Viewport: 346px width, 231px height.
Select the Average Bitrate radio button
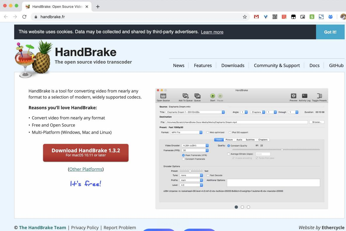229,154
